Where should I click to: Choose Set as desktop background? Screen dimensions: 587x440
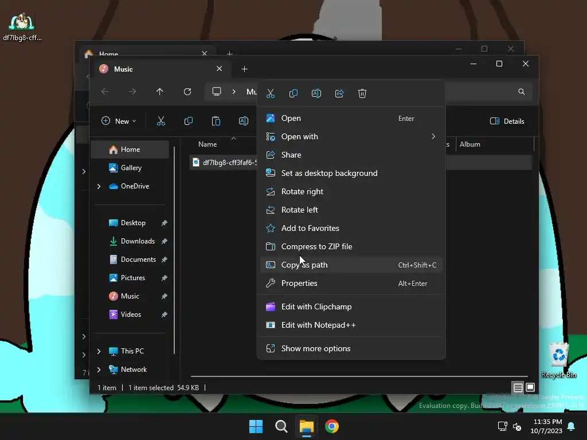click(351, 173)
